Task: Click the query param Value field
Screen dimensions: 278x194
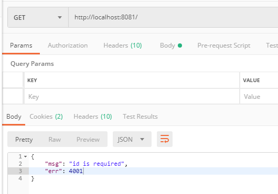Action: tap(259, 96)
